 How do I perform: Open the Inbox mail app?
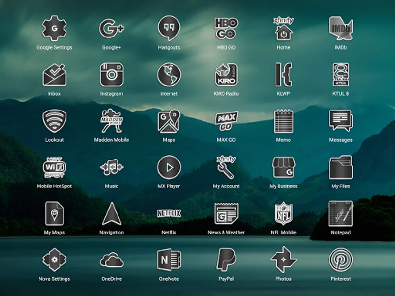pos(54,75)
